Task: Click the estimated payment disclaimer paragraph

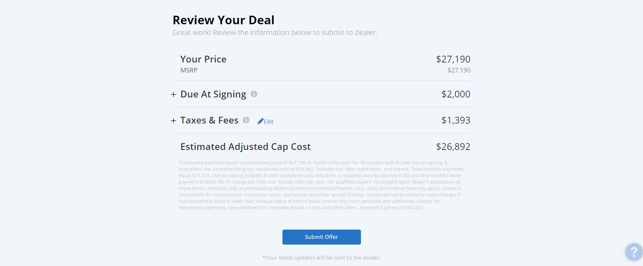Action: pyautogui.click(x=321, y=185)
